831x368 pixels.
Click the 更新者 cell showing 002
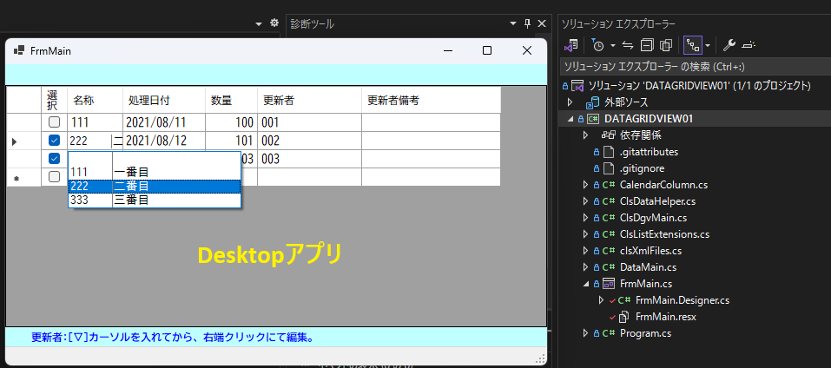pyautogui.click(x=309, y=141)
